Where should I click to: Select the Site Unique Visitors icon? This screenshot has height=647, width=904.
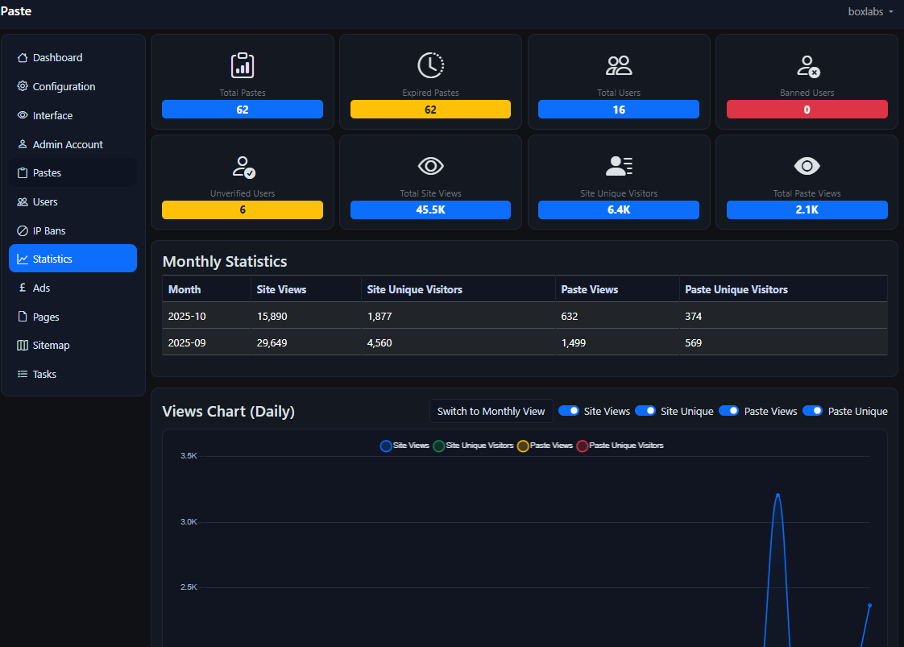618,166
